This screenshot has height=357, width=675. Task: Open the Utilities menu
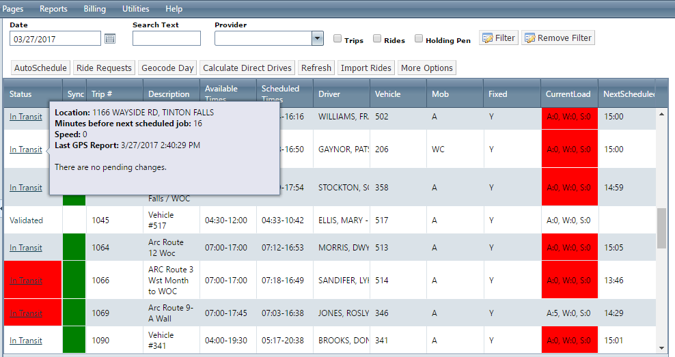click(135, 9)
